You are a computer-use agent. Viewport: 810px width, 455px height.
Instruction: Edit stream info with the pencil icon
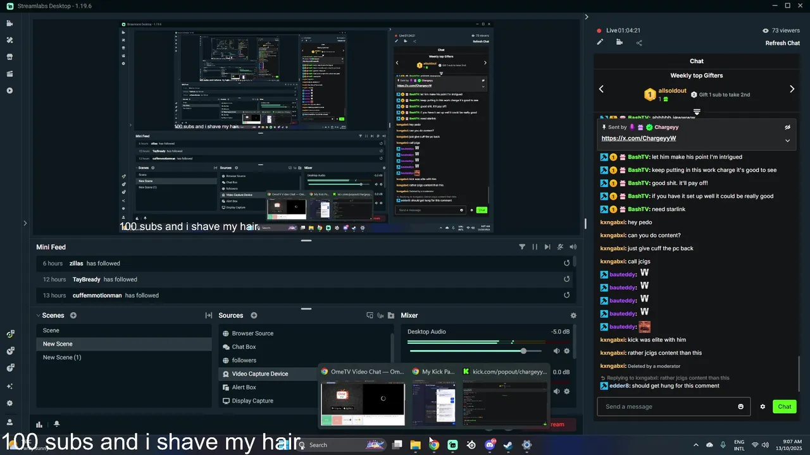[600, 42]
